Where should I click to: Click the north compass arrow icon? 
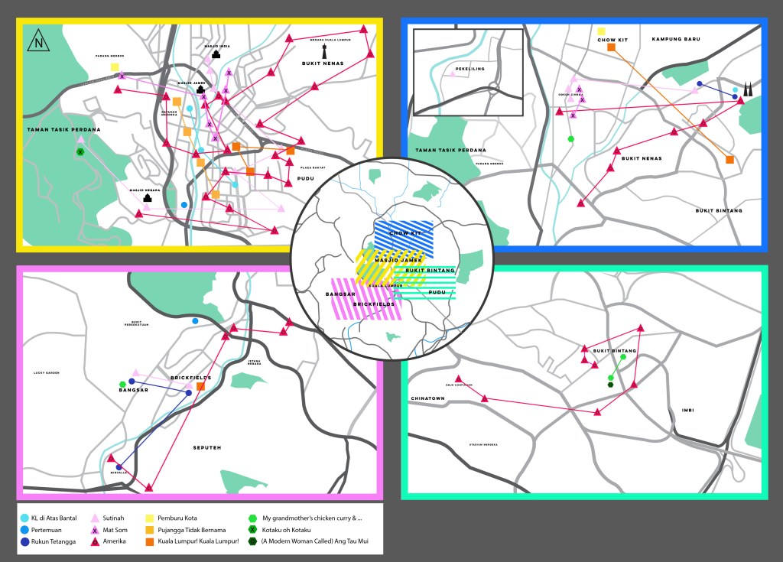point(37,41)
